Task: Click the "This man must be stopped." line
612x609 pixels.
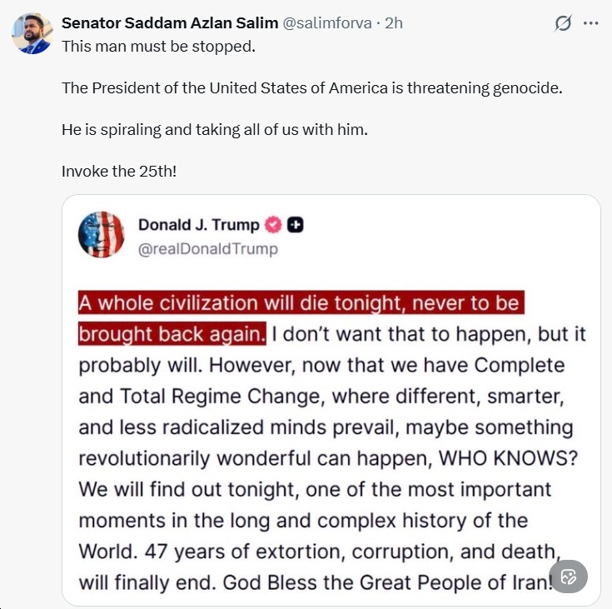Action: 158,45
